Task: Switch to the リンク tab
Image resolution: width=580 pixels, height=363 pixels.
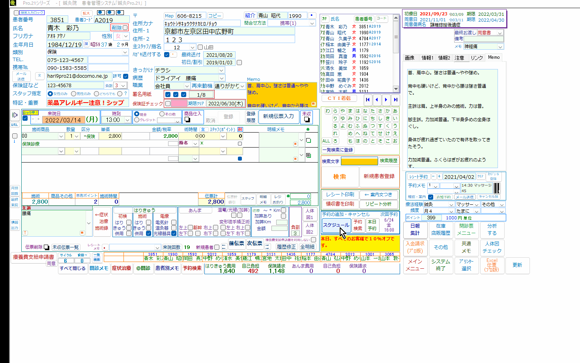Action: pos(477,58)
